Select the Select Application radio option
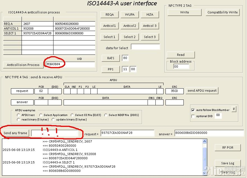 [41, 115]
